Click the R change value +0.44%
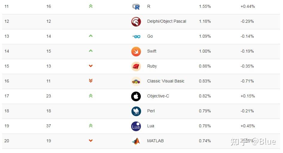Screen dimensions: 283x153 point(247,7)
